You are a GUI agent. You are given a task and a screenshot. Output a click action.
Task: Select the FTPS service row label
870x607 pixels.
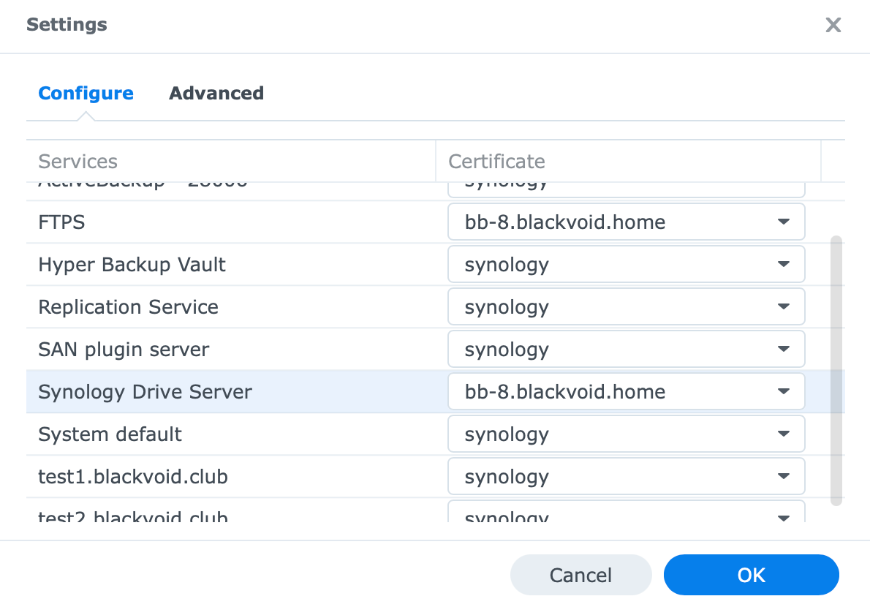(61, 222)
